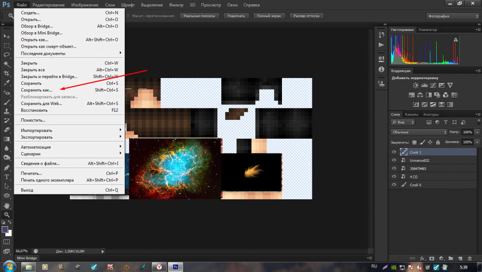Select the Hand tool

pos(7,205)
